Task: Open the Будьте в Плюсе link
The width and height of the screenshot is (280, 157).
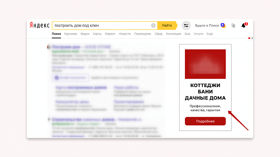Action: (x=207, y=25)
